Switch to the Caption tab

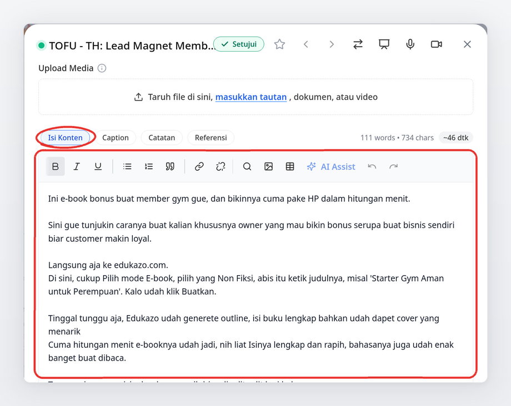click(x=116, y=138)
